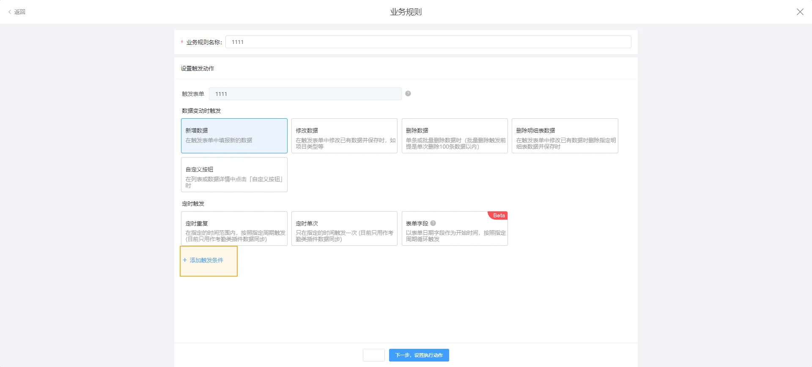
Task: Click the 业务规则名称 input field
Action: point(428,42)
